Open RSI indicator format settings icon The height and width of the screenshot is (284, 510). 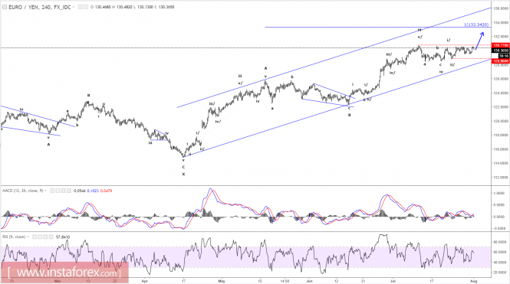40,237
